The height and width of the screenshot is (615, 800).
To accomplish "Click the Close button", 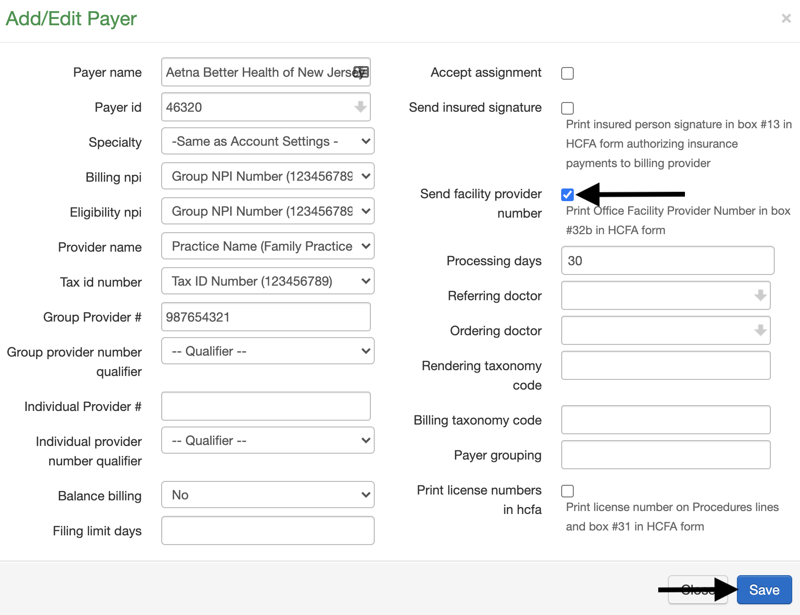I will 698,590.
